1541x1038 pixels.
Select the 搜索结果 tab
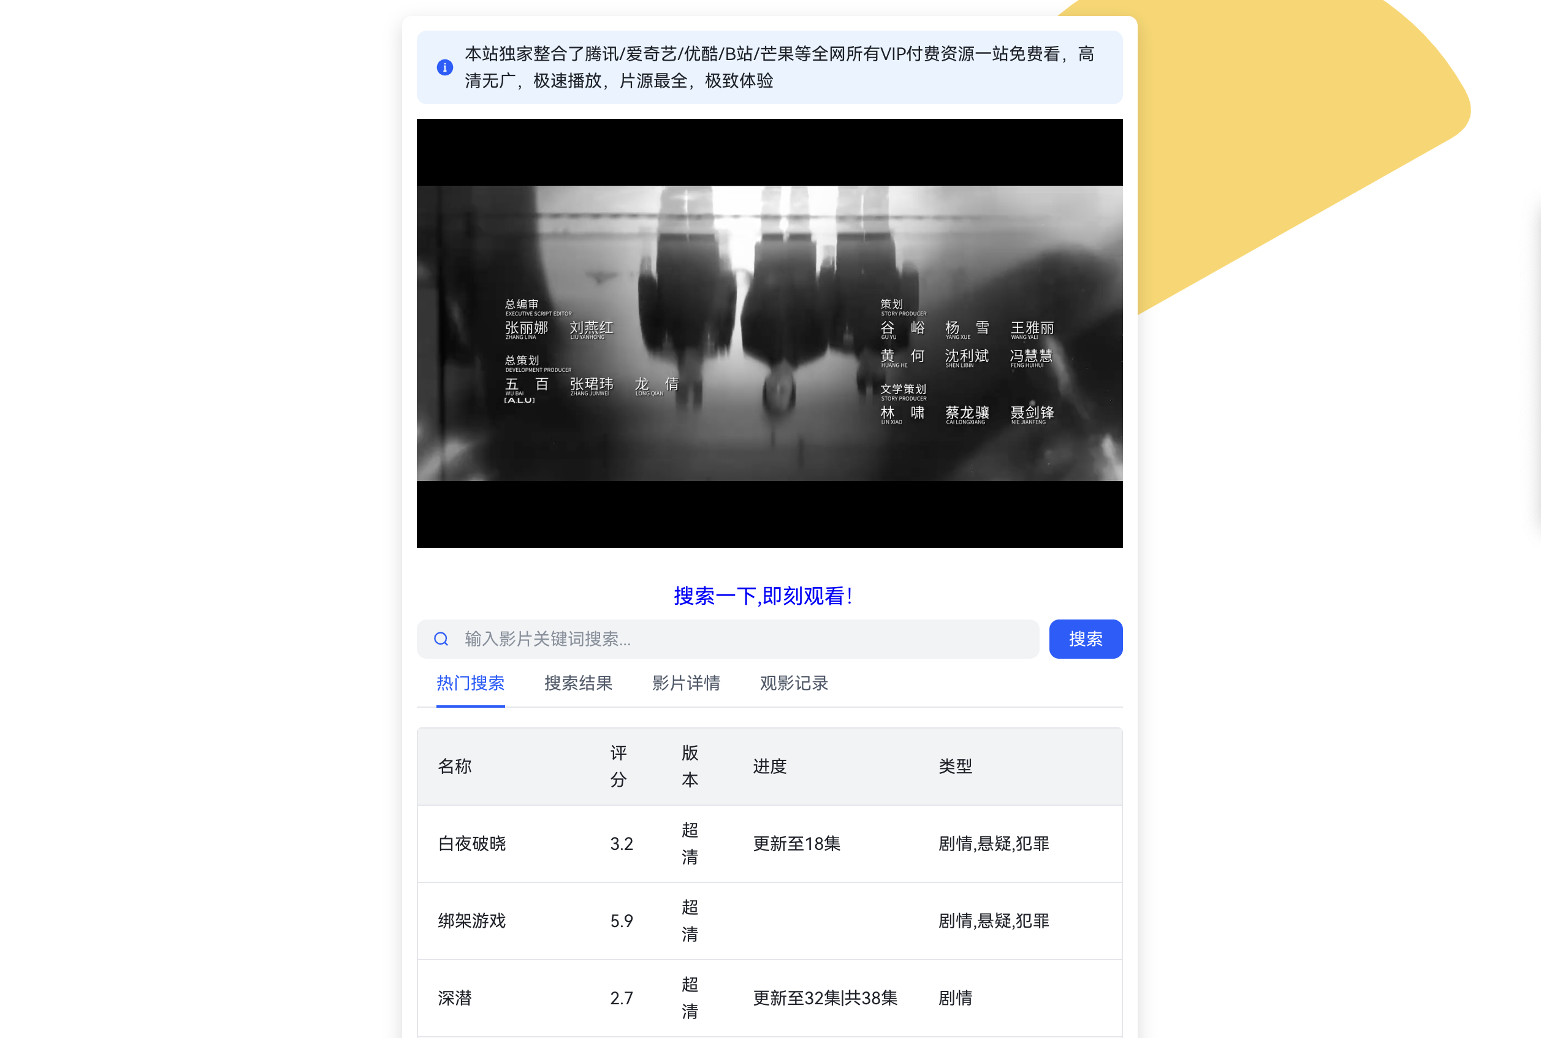pyautogui.click(x=577, y=683)
